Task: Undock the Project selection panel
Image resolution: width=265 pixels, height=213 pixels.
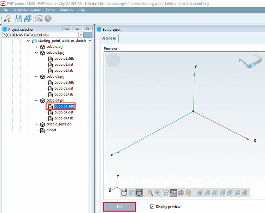Action: [77, 28]
